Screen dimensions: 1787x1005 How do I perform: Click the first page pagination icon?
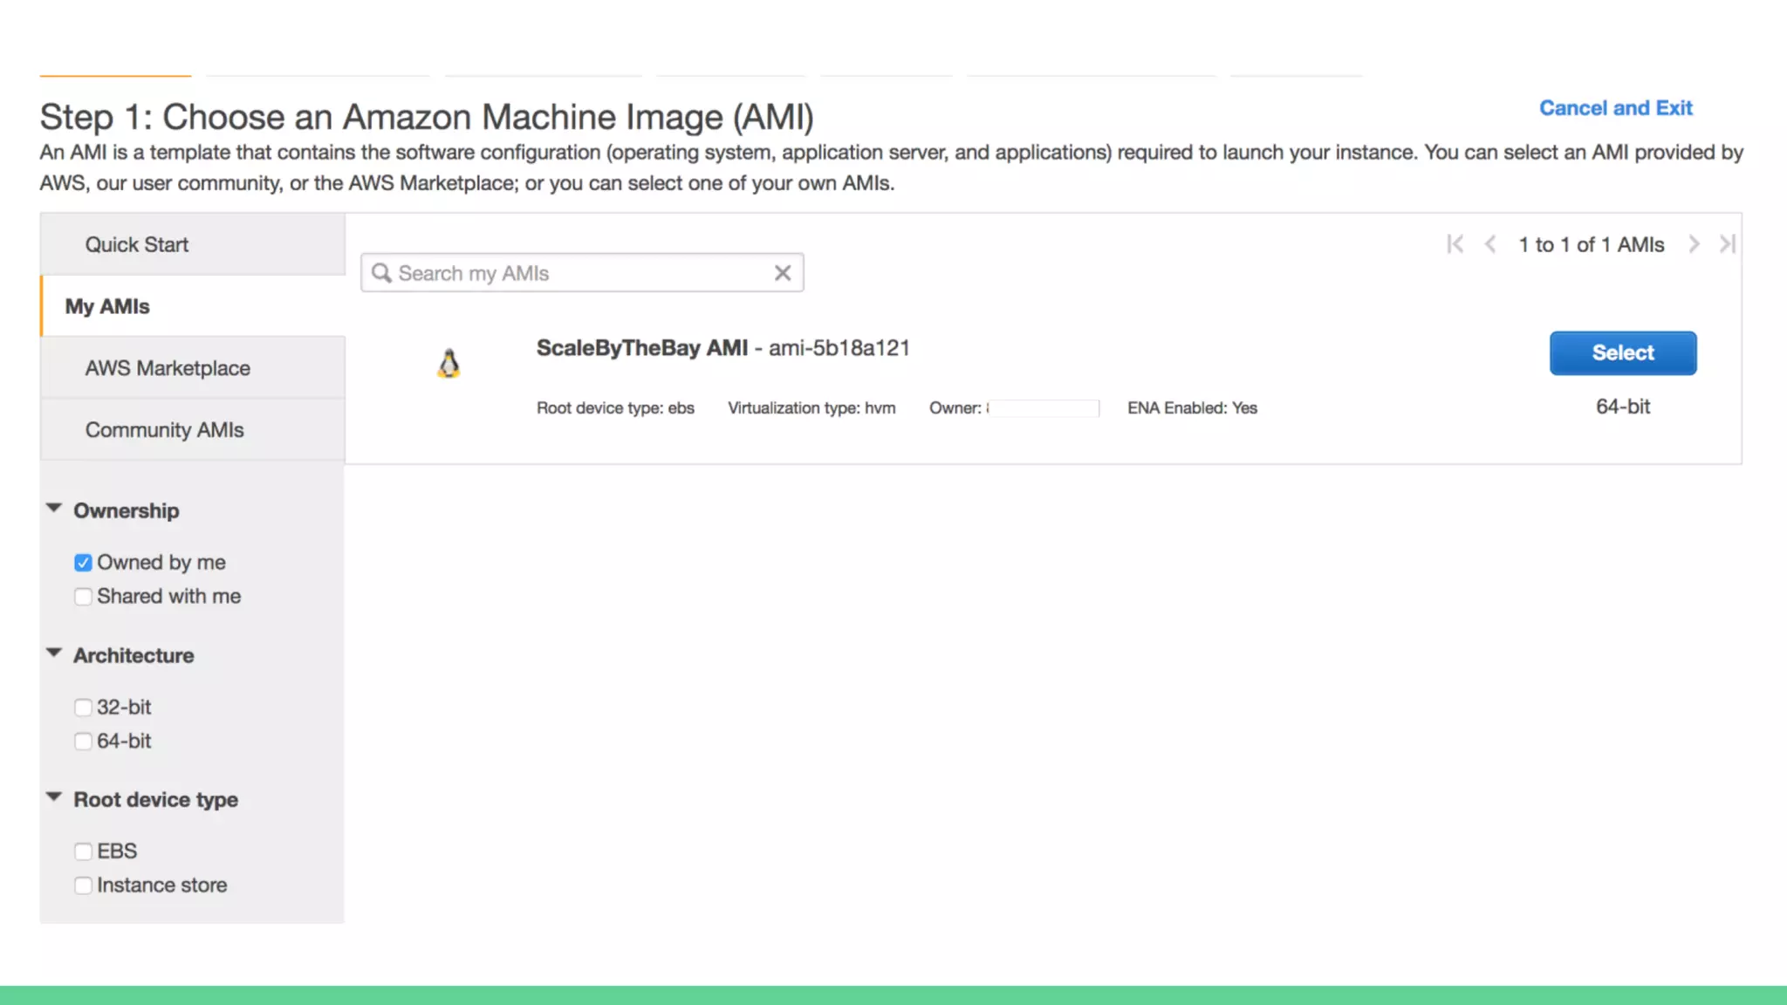(1455, 244)
